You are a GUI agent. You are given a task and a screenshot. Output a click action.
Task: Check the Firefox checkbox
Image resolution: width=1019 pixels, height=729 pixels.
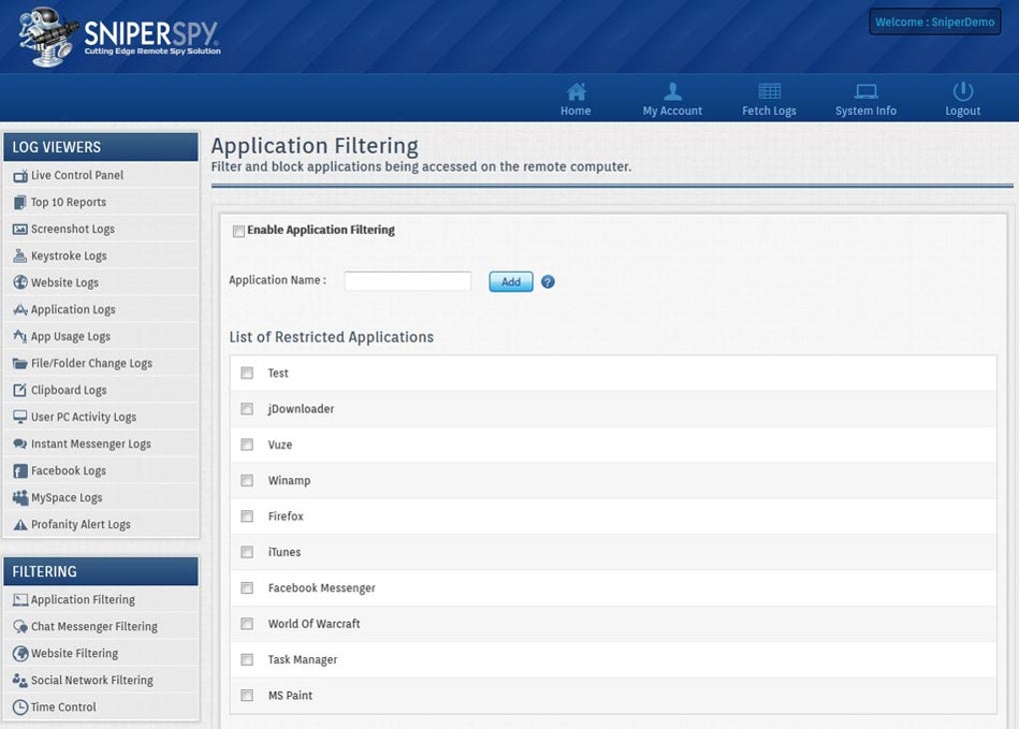[247, 516]
